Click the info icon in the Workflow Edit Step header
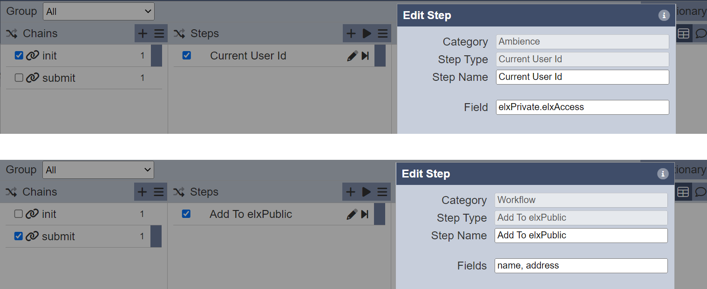The width and height of the screenshot is (707, 289). (x=662, y=174)
